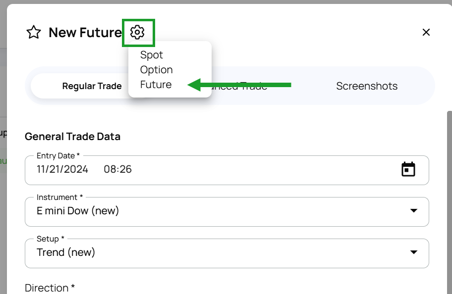Viewport: 452px width, 294px height.
Task: Expand the Instrument dropdown arrow
Action: pos(414,211)
